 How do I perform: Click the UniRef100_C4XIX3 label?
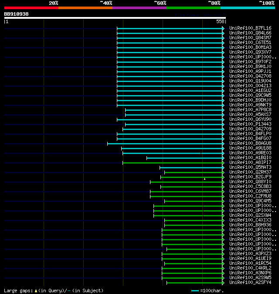[250, 220]
